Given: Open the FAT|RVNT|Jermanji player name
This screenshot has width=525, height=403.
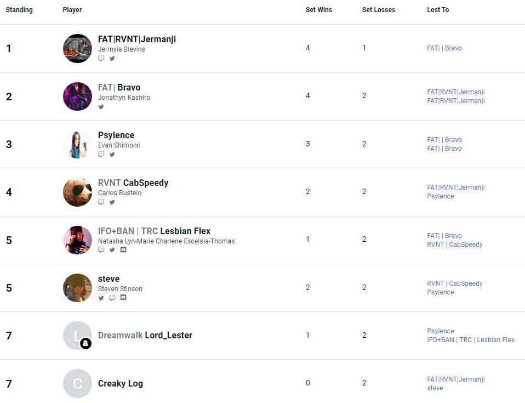Looking at the screenshot, I should (137, 39).
